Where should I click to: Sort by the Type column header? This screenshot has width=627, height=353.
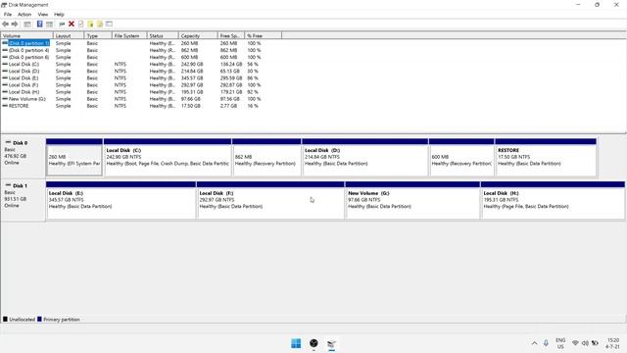pos(98,36)
